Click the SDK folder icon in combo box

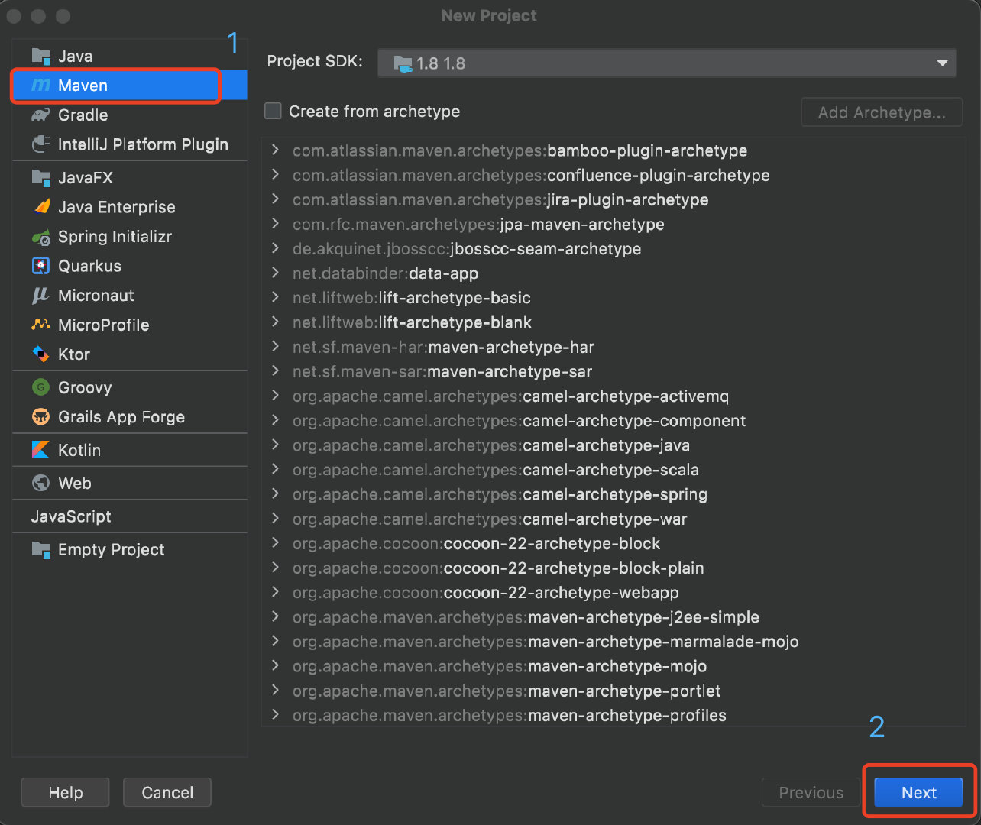(403, 63)
